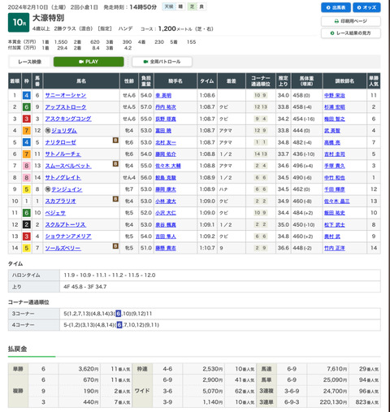This screenshot has width=390, height=412.
Task: Open the first-place horse's jockey link
Action: (163, 95)
